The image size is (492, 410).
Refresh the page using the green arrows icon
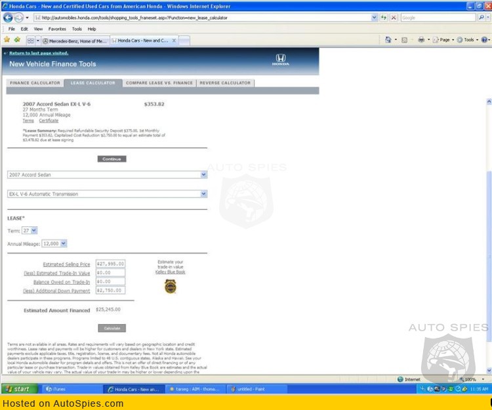(384, 18)
